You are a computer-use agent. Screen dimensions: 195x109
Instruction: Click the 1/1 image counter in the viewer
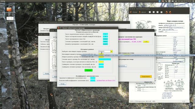(x=183, y=101)
